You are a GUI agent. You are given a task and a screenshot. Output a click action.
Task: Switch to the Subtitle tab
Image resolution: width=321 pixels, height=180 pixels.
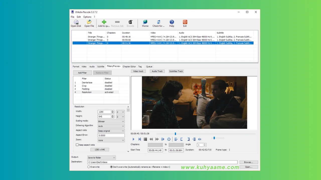coord(101,66)
